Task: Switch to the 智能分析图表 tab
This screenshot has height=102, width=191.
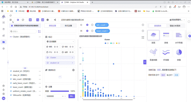Action: tap(175, 26)
